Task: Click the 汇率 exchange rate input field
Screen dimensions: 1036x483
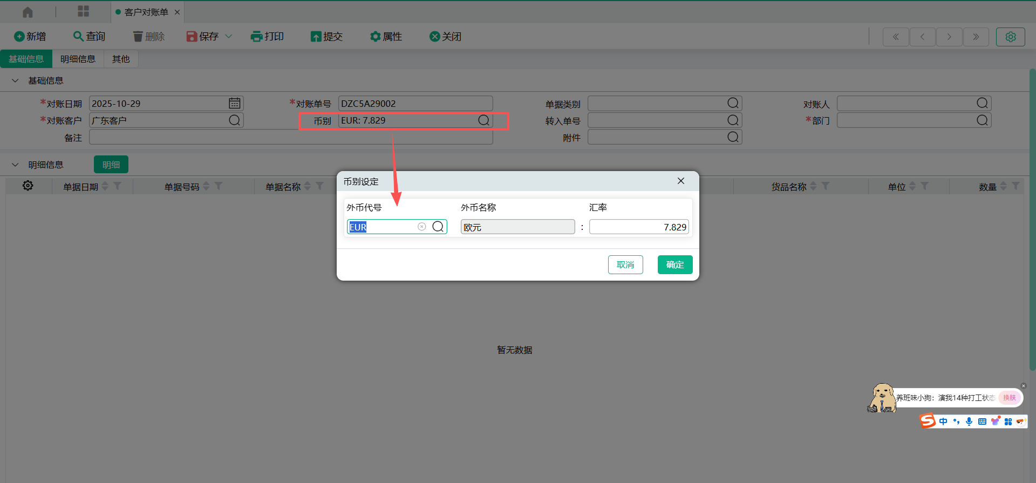Action: pos(638,227)
